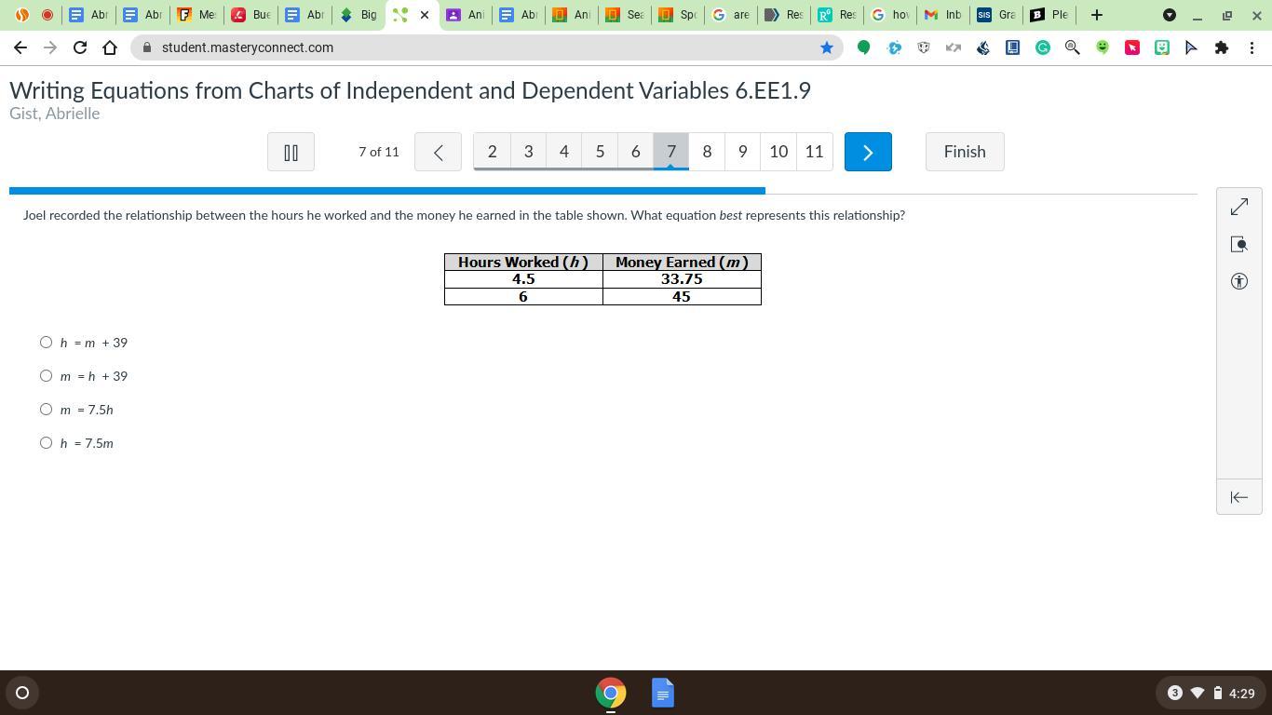Image resolution: width=1272 pixels, height=715 pixels.
Task: Jump to question 5
Action: click(600, 152)
